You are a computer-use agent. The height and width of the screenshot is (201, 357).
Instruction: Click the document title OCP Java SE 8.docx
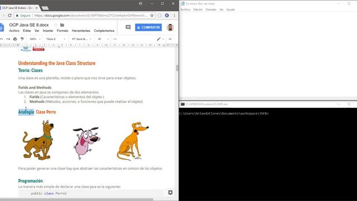click(x=29, y=25)
